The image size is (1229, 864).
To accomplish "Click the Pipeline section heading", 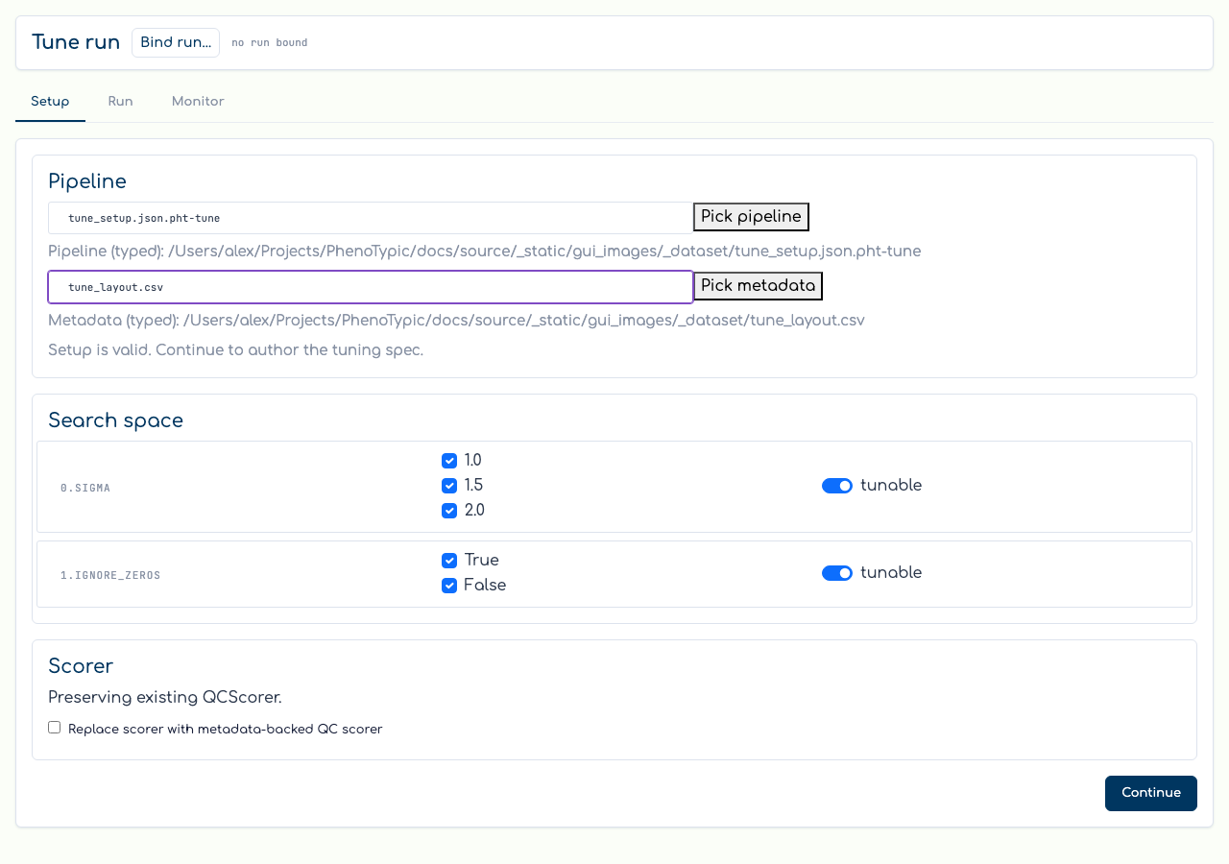I will tap(87, 181).
